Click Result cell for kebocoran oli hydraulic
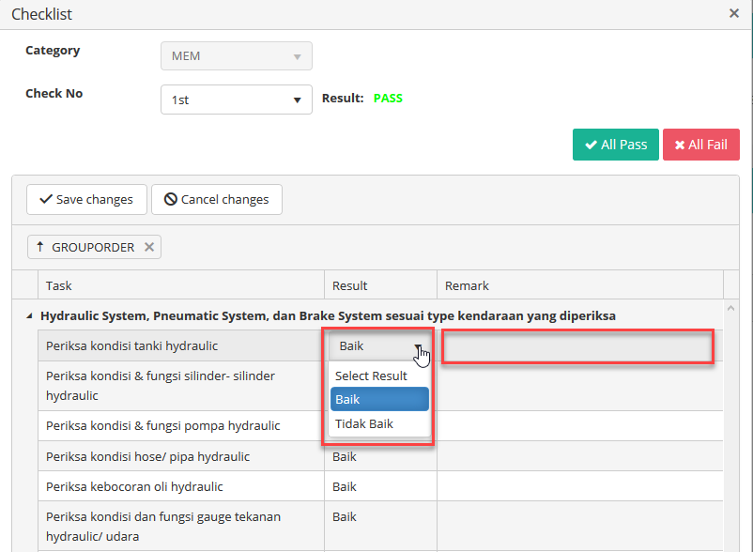This screenshot has height=552, width=753. pos(379,486)
